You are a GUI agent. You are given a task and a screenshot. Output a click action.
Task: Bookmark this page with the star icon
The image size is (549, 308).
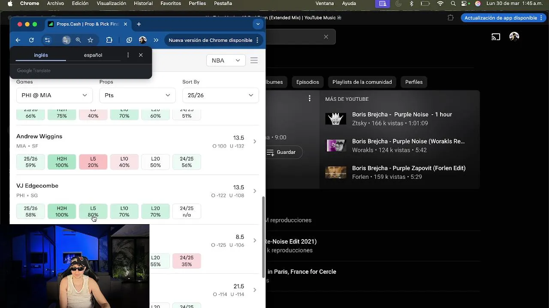tap(90, 40)
